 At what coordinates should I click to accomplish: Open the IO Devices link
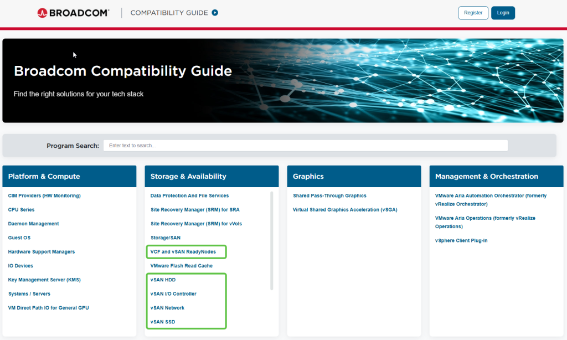20,266
